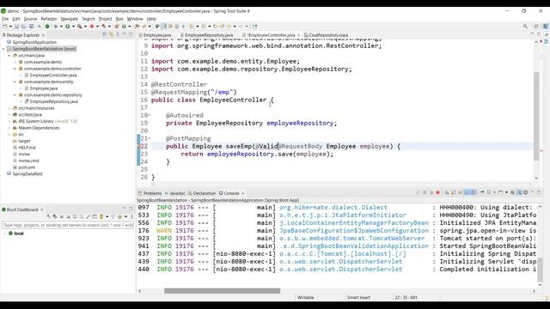Screen dimensions: 550x309
Task: Click 'Smart Insert' in the status bar
Action: pyautogui.click(x=358, y=298)
